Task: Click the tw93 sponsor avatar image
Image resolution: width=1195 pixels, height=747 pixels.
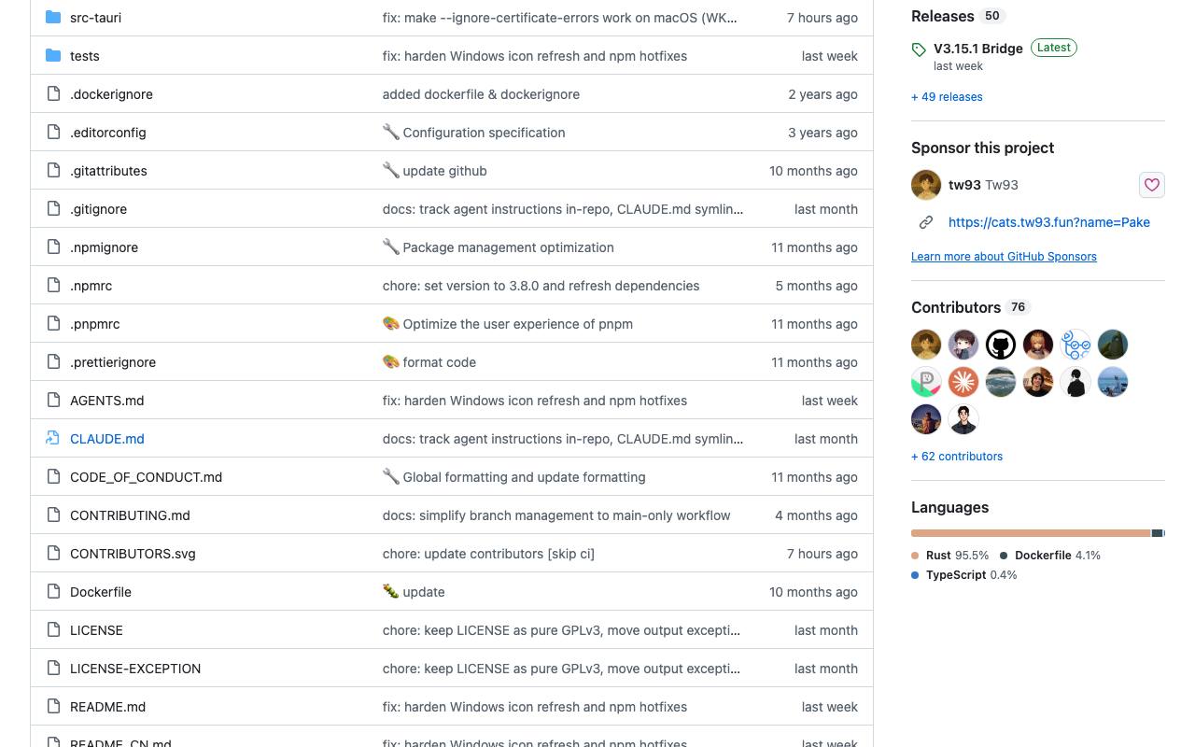Action: coord(926,185)
